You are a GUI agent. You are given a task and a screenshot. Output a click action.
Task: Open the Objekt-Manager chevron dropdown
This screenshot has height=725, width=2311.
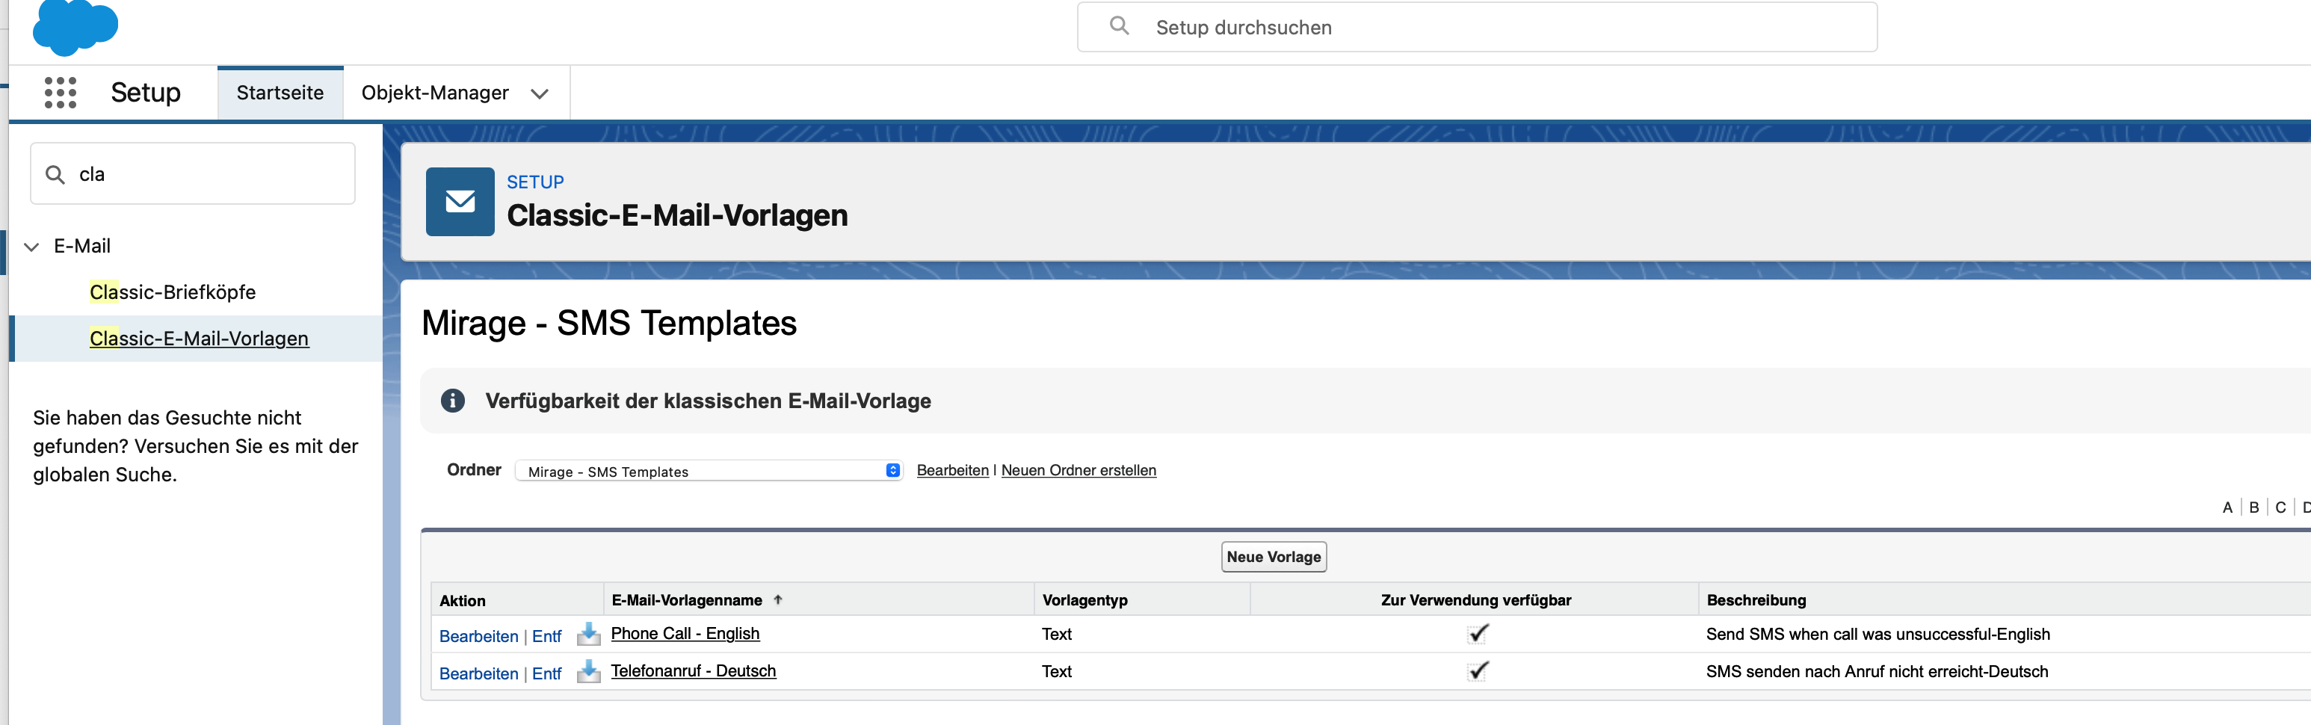coord(539,93)
